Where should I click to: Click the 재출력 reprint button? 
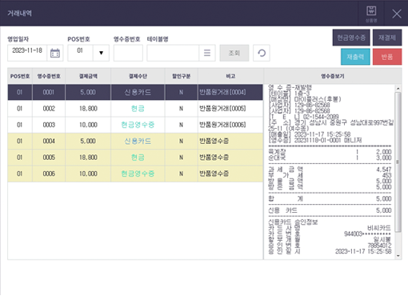coord(355,57)
